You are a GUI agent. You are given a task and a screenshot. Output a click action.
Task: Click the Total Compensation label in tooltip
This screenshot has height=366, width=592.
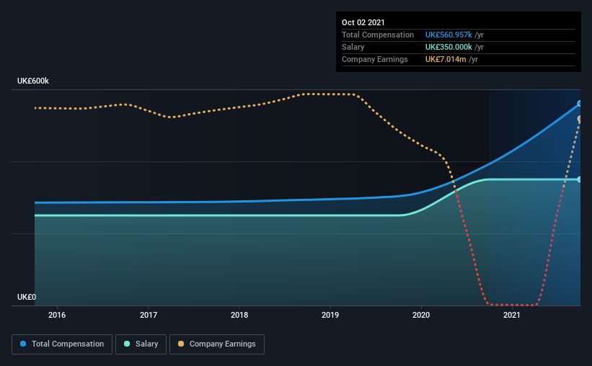pyautogui.click(x=378, y=35)
